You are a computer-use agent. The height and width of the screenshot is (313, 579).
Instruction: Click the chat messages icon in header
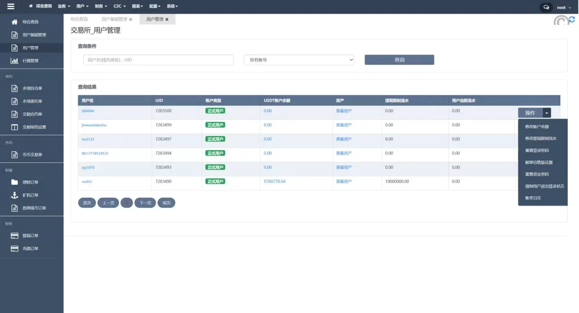tap(546, 7)
